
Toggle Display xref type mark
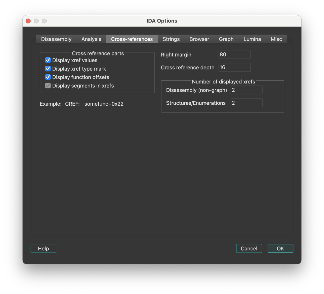coord(48,69)
